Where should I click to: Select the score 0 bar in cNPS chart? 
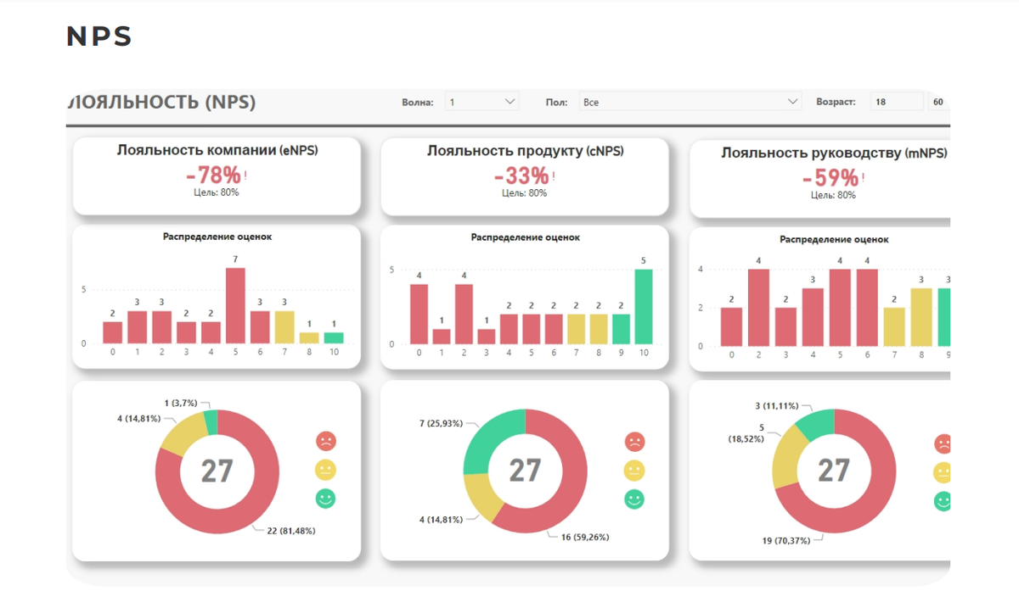tap(419, 314)
